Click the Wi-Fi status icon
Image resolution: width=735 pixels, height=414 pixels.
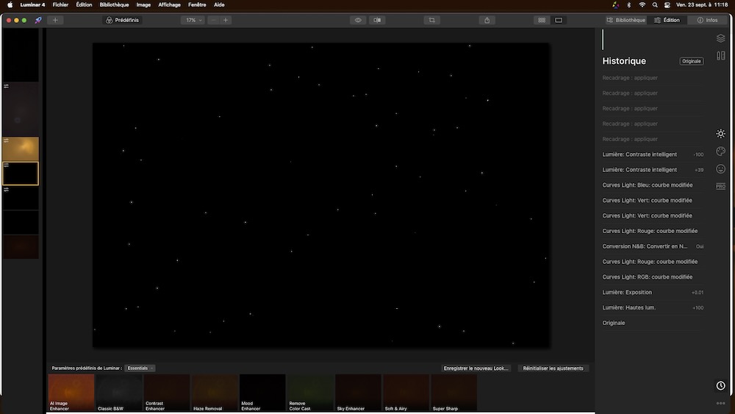[642, 4]
